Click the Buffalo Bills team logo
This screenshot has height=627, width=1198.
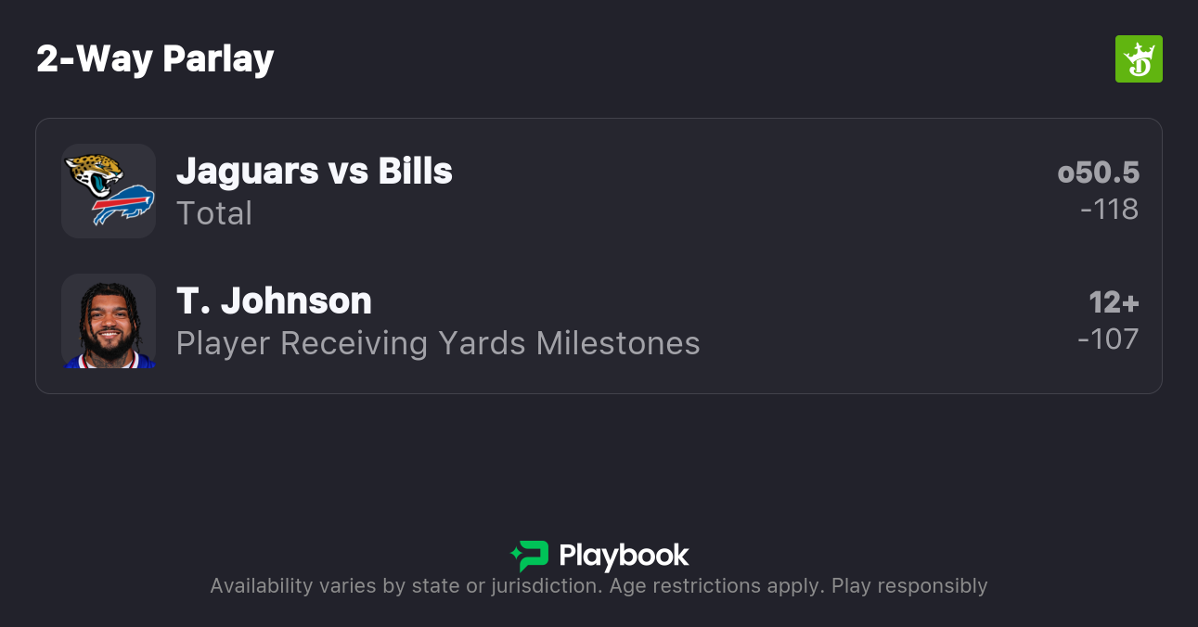pos(123,206)
